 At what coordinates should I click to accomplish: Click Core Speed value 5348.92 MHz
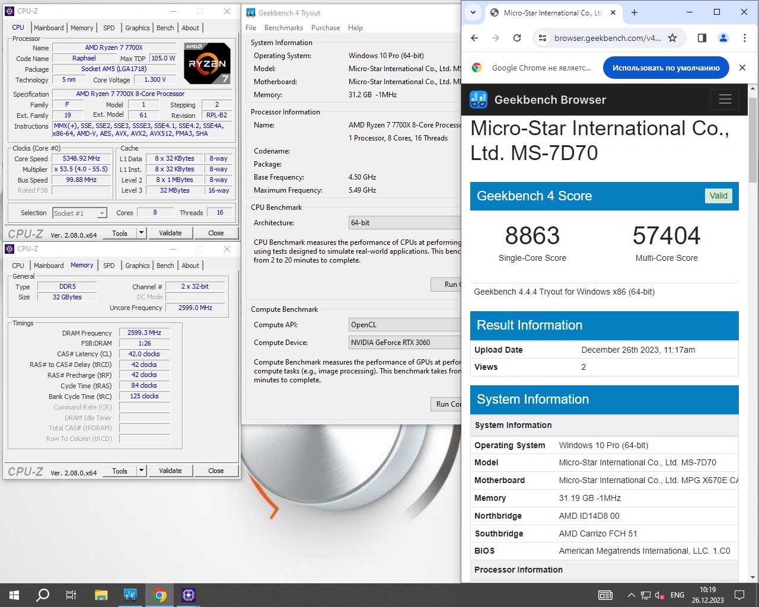point(81,159)
